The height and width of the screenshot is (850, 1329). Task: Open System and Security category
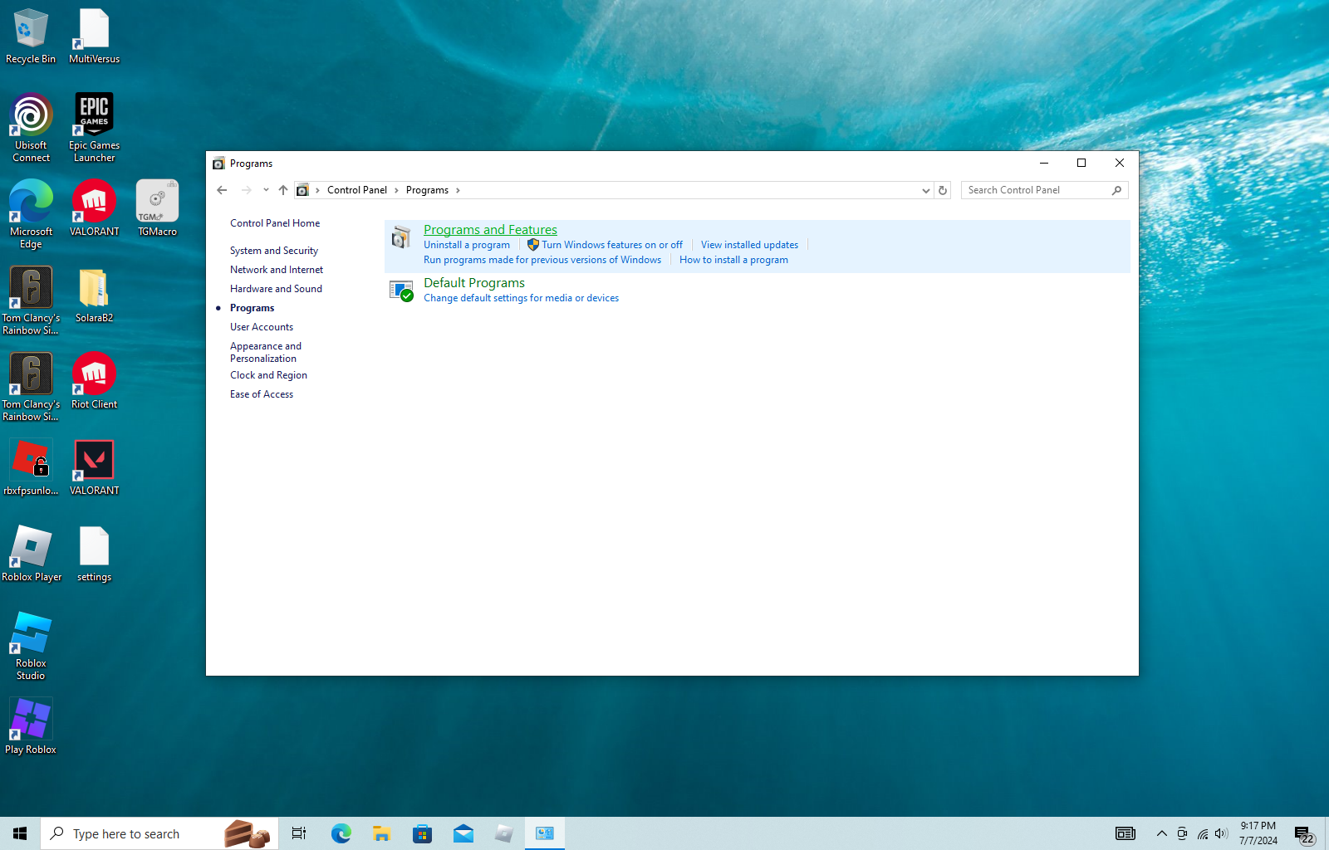coord(274,251)
